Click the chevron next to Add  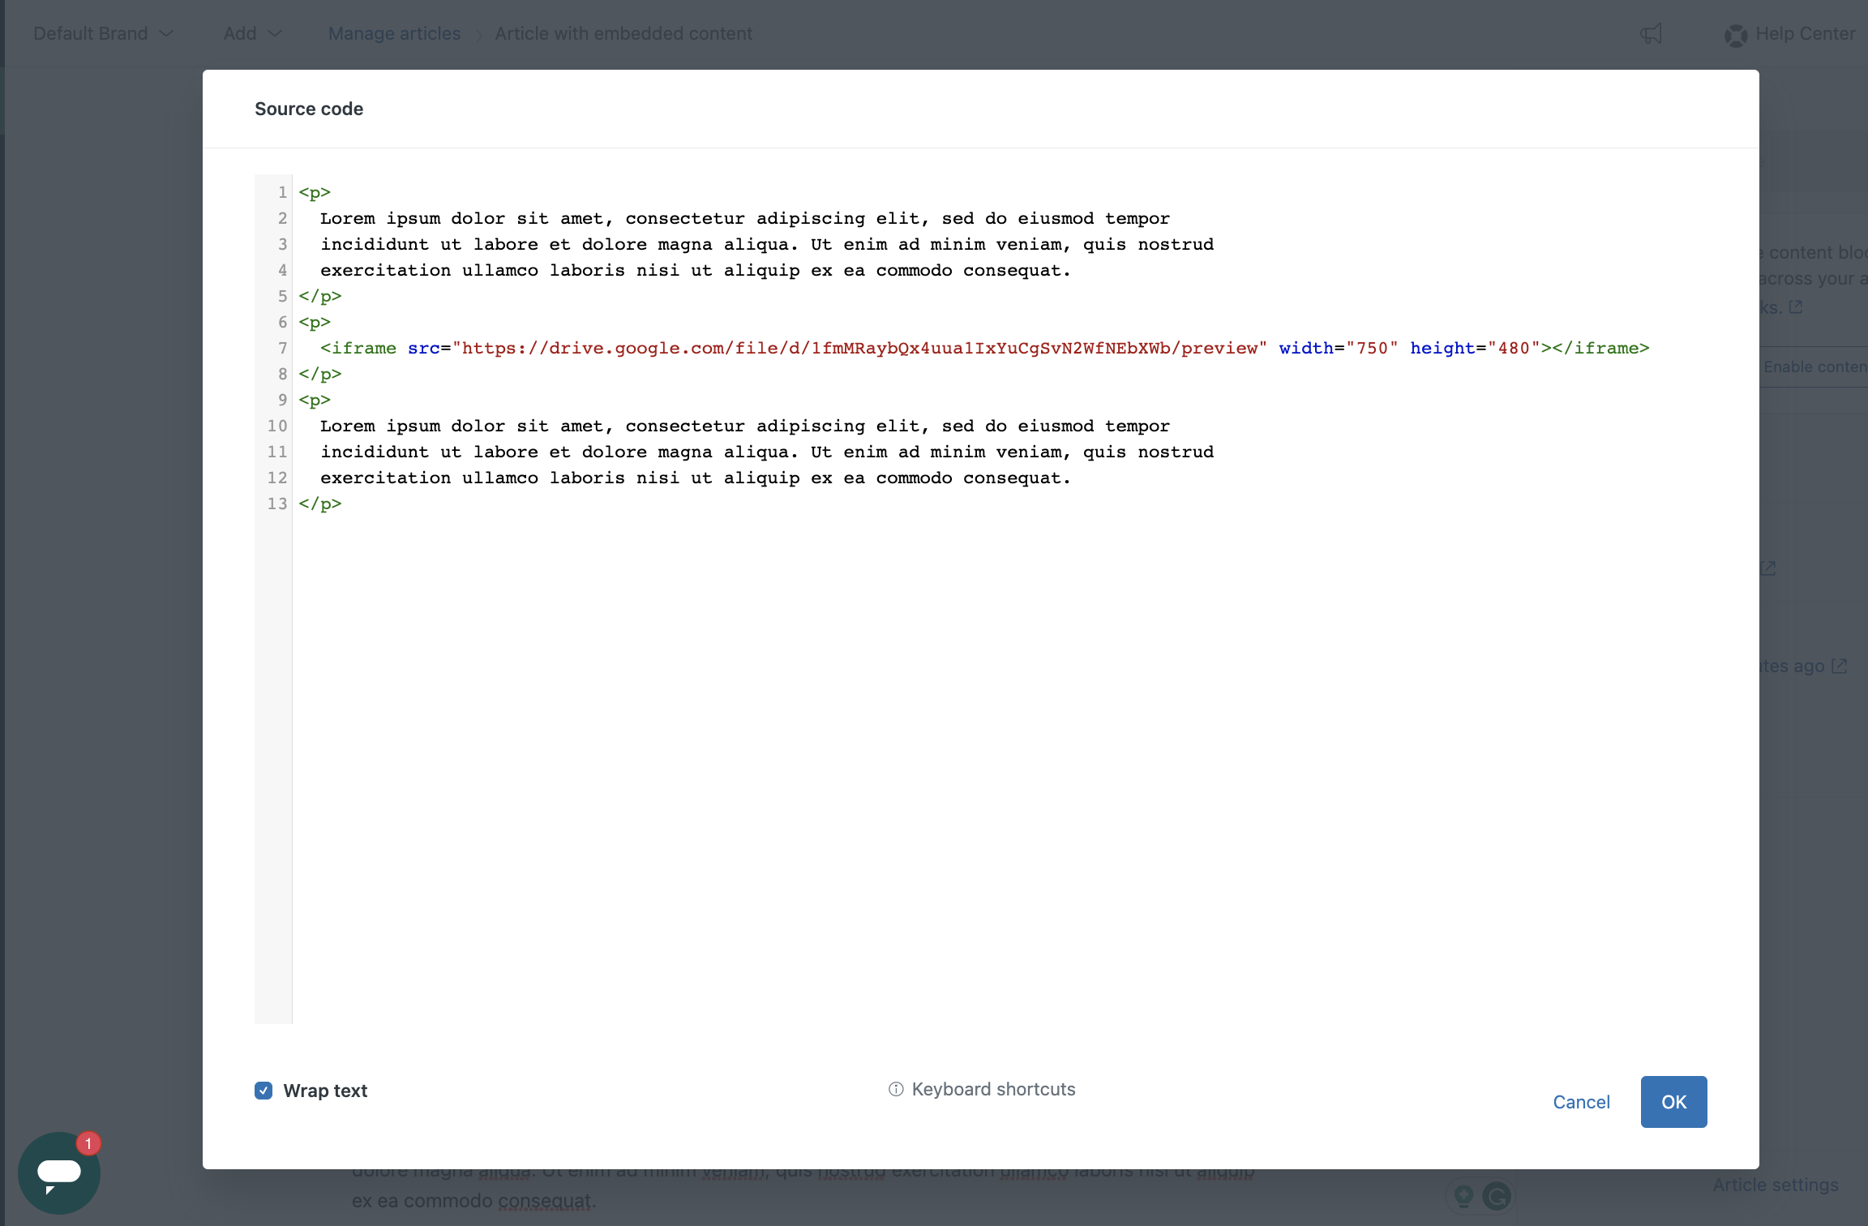pyautogui.click(x=275, y=34)
